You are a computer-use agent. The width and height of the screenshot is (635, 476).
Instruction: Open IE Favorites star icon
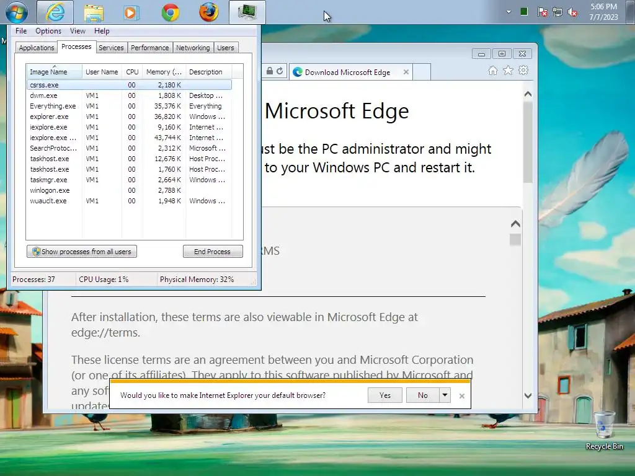[508, 71]
